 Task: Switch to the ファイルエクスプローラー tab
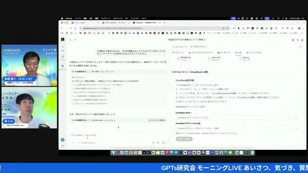201,53
